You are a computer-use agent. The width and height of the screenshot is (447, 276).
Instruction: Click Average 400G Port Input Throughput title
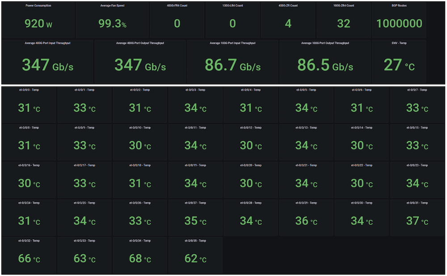click(48, 43)
